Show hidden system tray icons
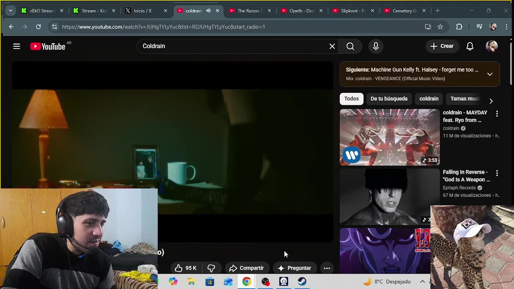 click(422, 282)
